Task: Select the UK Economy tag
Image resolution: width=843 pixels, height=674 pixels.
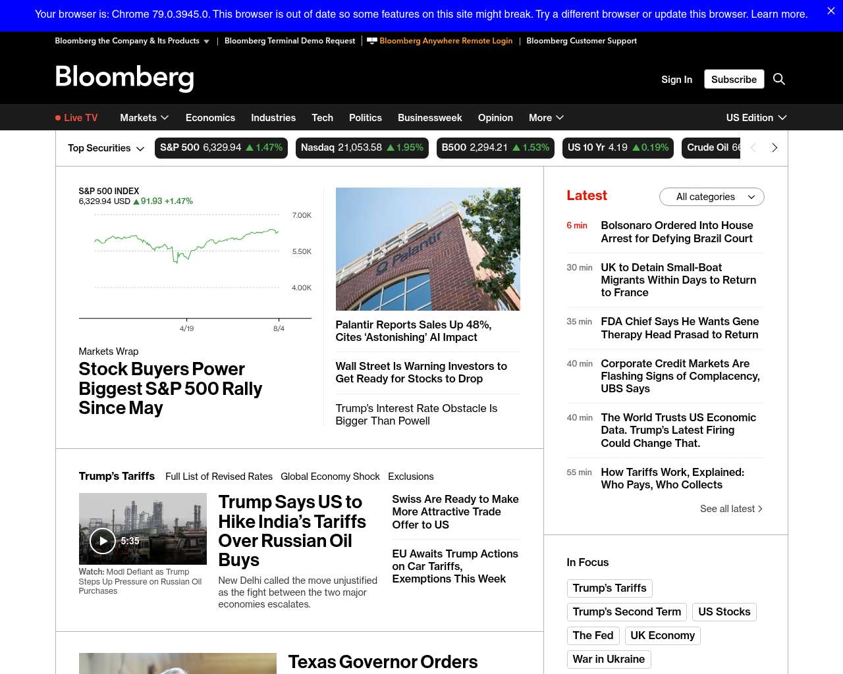Action: (662, 636)
